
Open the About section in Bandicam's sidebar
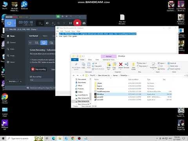point(11,62)
